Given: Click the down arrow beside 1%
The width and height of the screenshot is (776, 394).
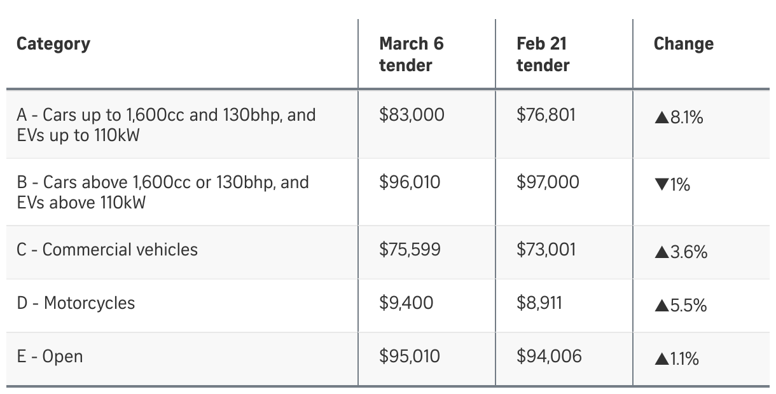Looking at the screenshot, I should coord(661,185).
